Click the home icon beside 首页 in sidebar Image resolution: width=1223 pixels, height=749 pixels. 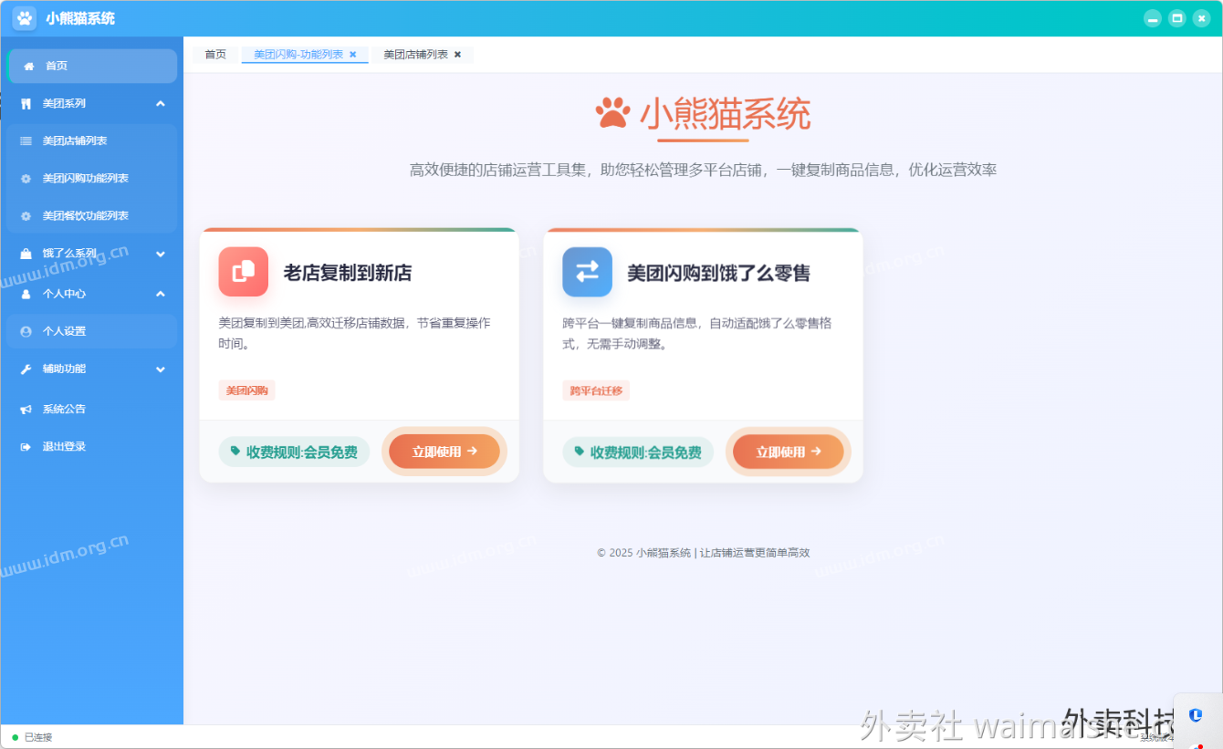(x=29, y=66)
